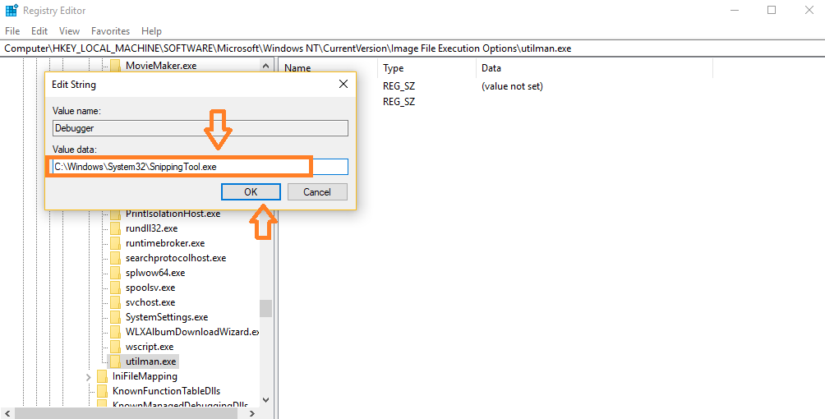Expand the IniFileMapping key
Viewport: 825px width, 419px height.
point(89,377)
